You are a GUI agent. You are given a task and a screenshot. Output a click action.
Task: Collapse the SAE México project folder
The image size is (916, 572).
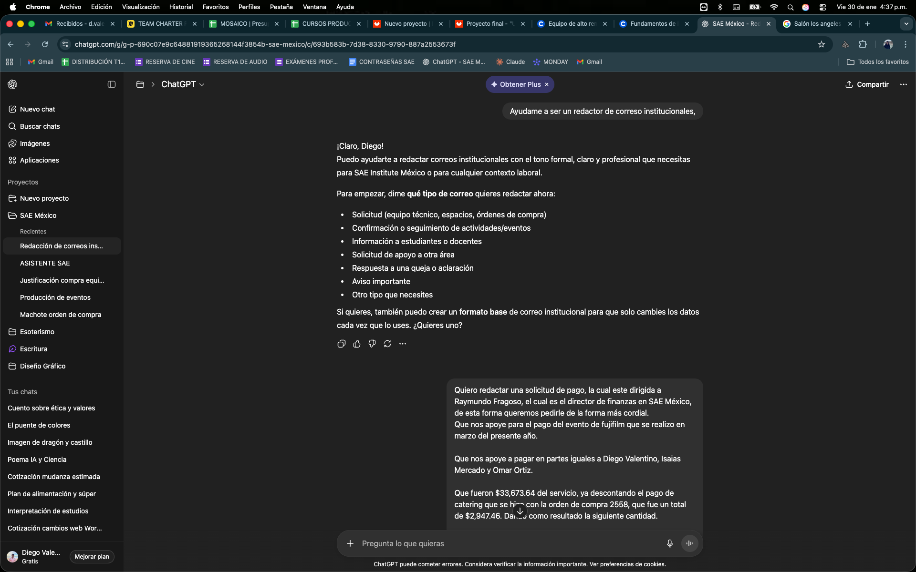(12, 215)
